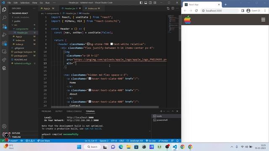Open the Run menu
The image size is (269, 151).
[x=47, y=3]
